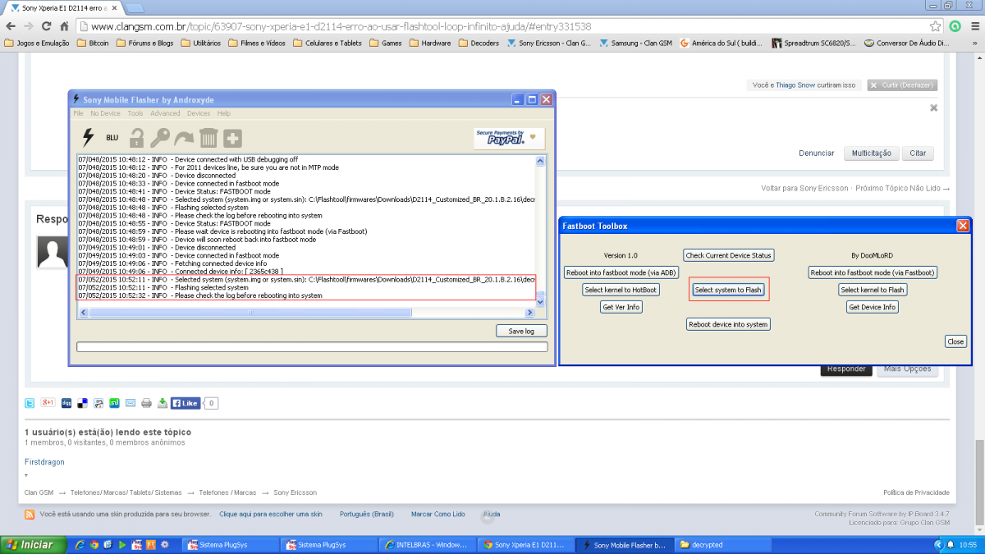Click Select kernel to HotBoot button

pos(621,290)
